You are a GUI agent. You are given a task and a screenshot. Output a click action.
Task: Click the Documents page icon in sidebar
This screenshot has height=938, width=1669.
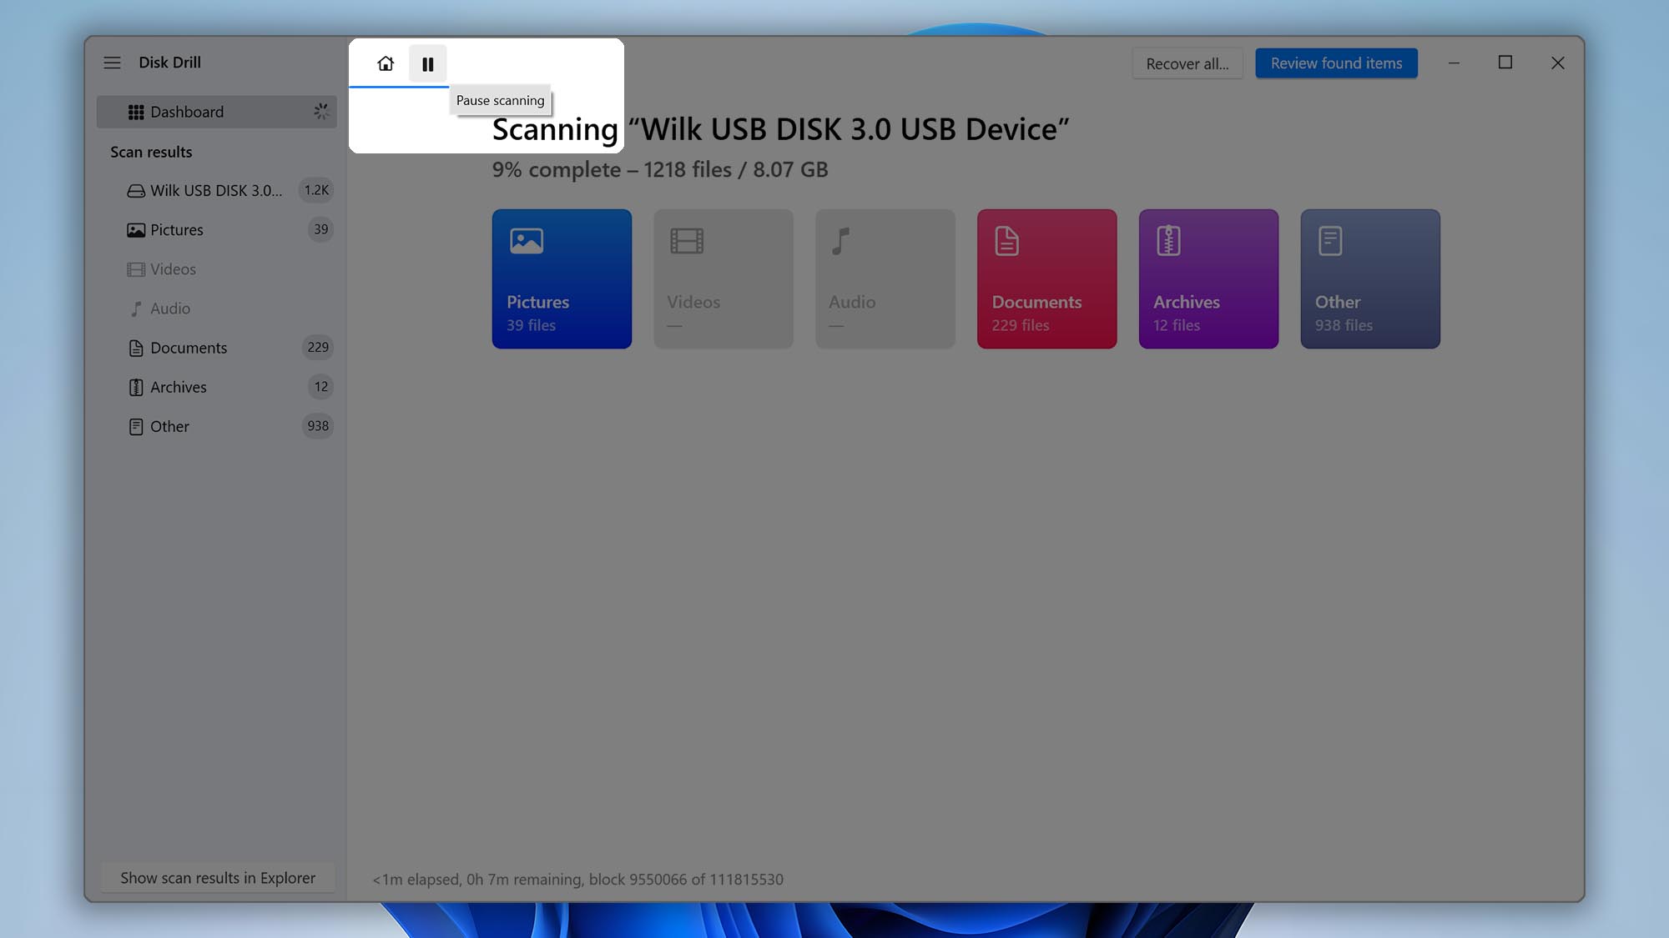click(135, 348)
